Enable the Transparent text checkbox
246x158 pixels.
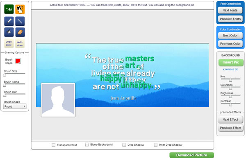point(53,145)
